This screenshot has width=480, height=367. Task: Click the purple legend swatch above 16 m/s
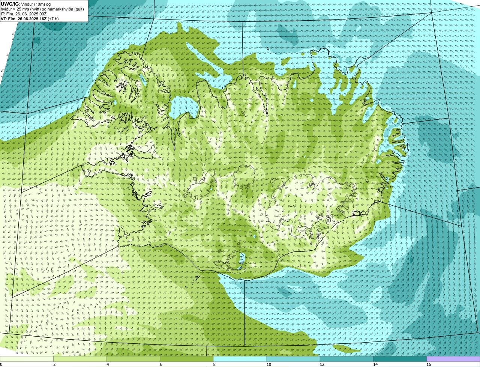pos(453,359)
